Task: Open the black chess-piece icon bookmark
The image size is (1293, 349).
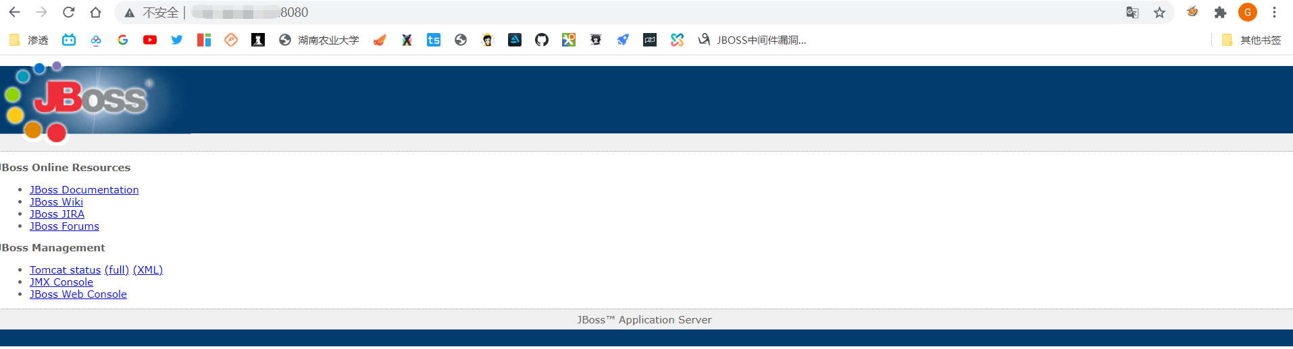Action: (x=258, y=40)
